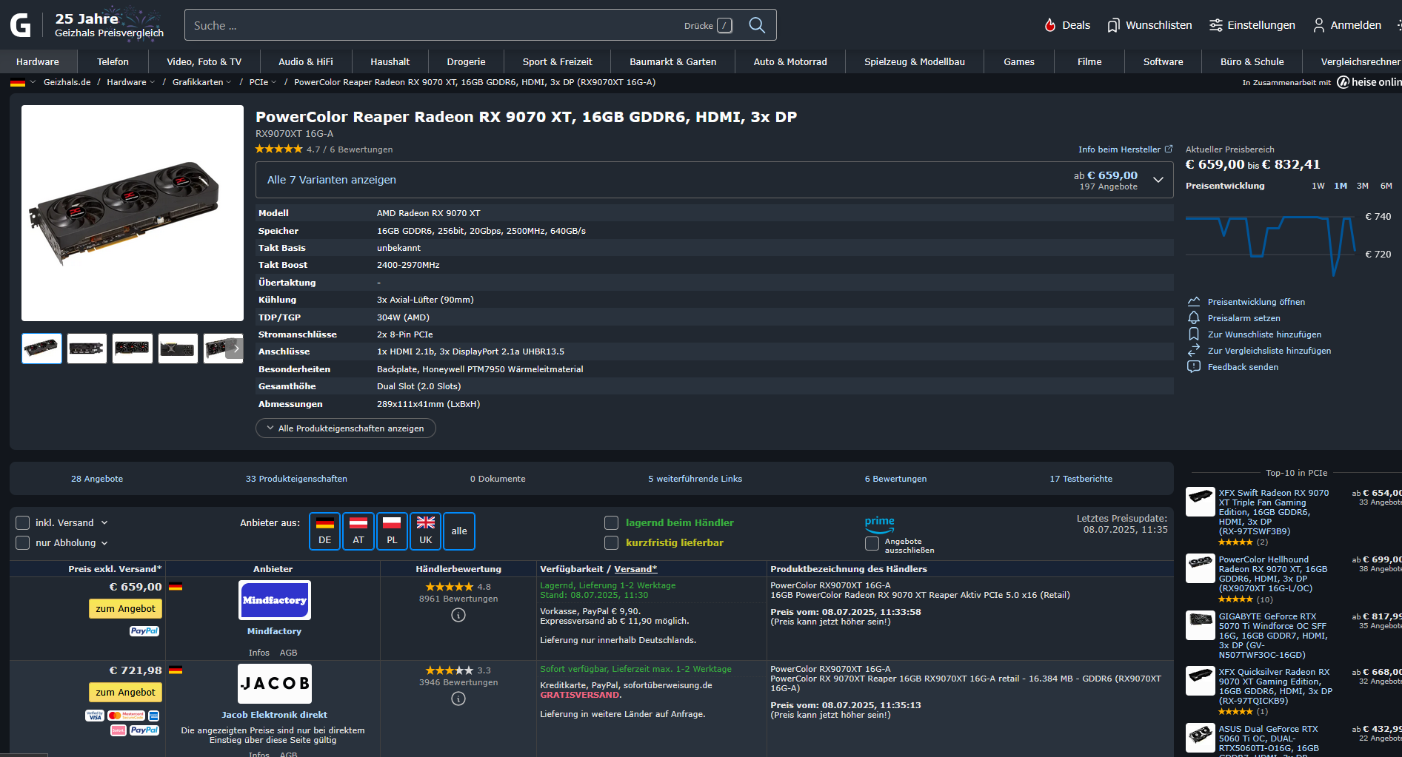Check the 'nur Abholung' option
The image size is (1402, 757).
[22, 542]
